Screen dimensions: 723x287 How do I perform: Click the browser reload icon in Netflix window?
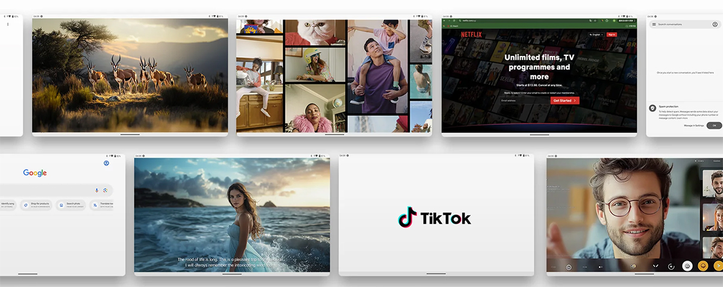[454, 20]
